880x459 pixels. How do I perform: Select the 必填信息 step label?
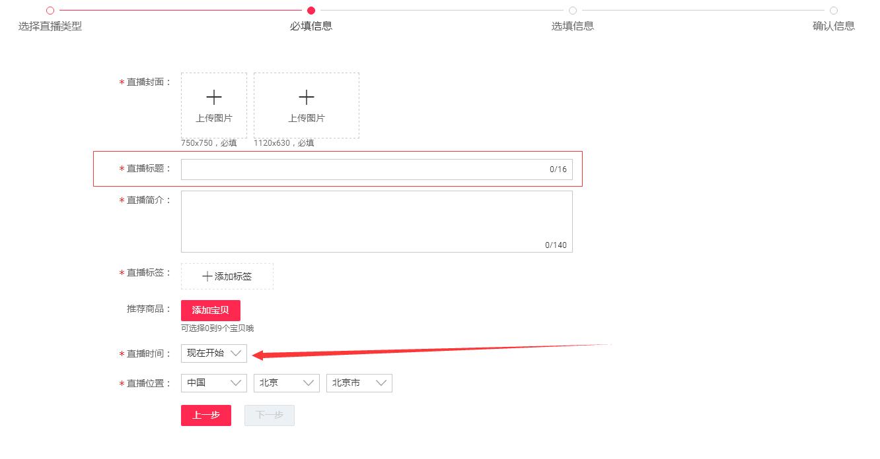[311, 26]
